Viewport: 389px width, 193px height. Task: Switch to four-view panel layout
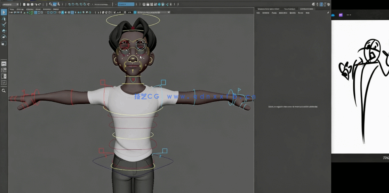point(4,70)
